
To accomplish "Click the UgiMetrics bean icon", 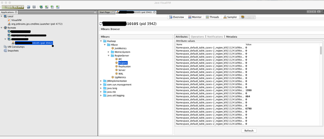I will pos(113,77).
